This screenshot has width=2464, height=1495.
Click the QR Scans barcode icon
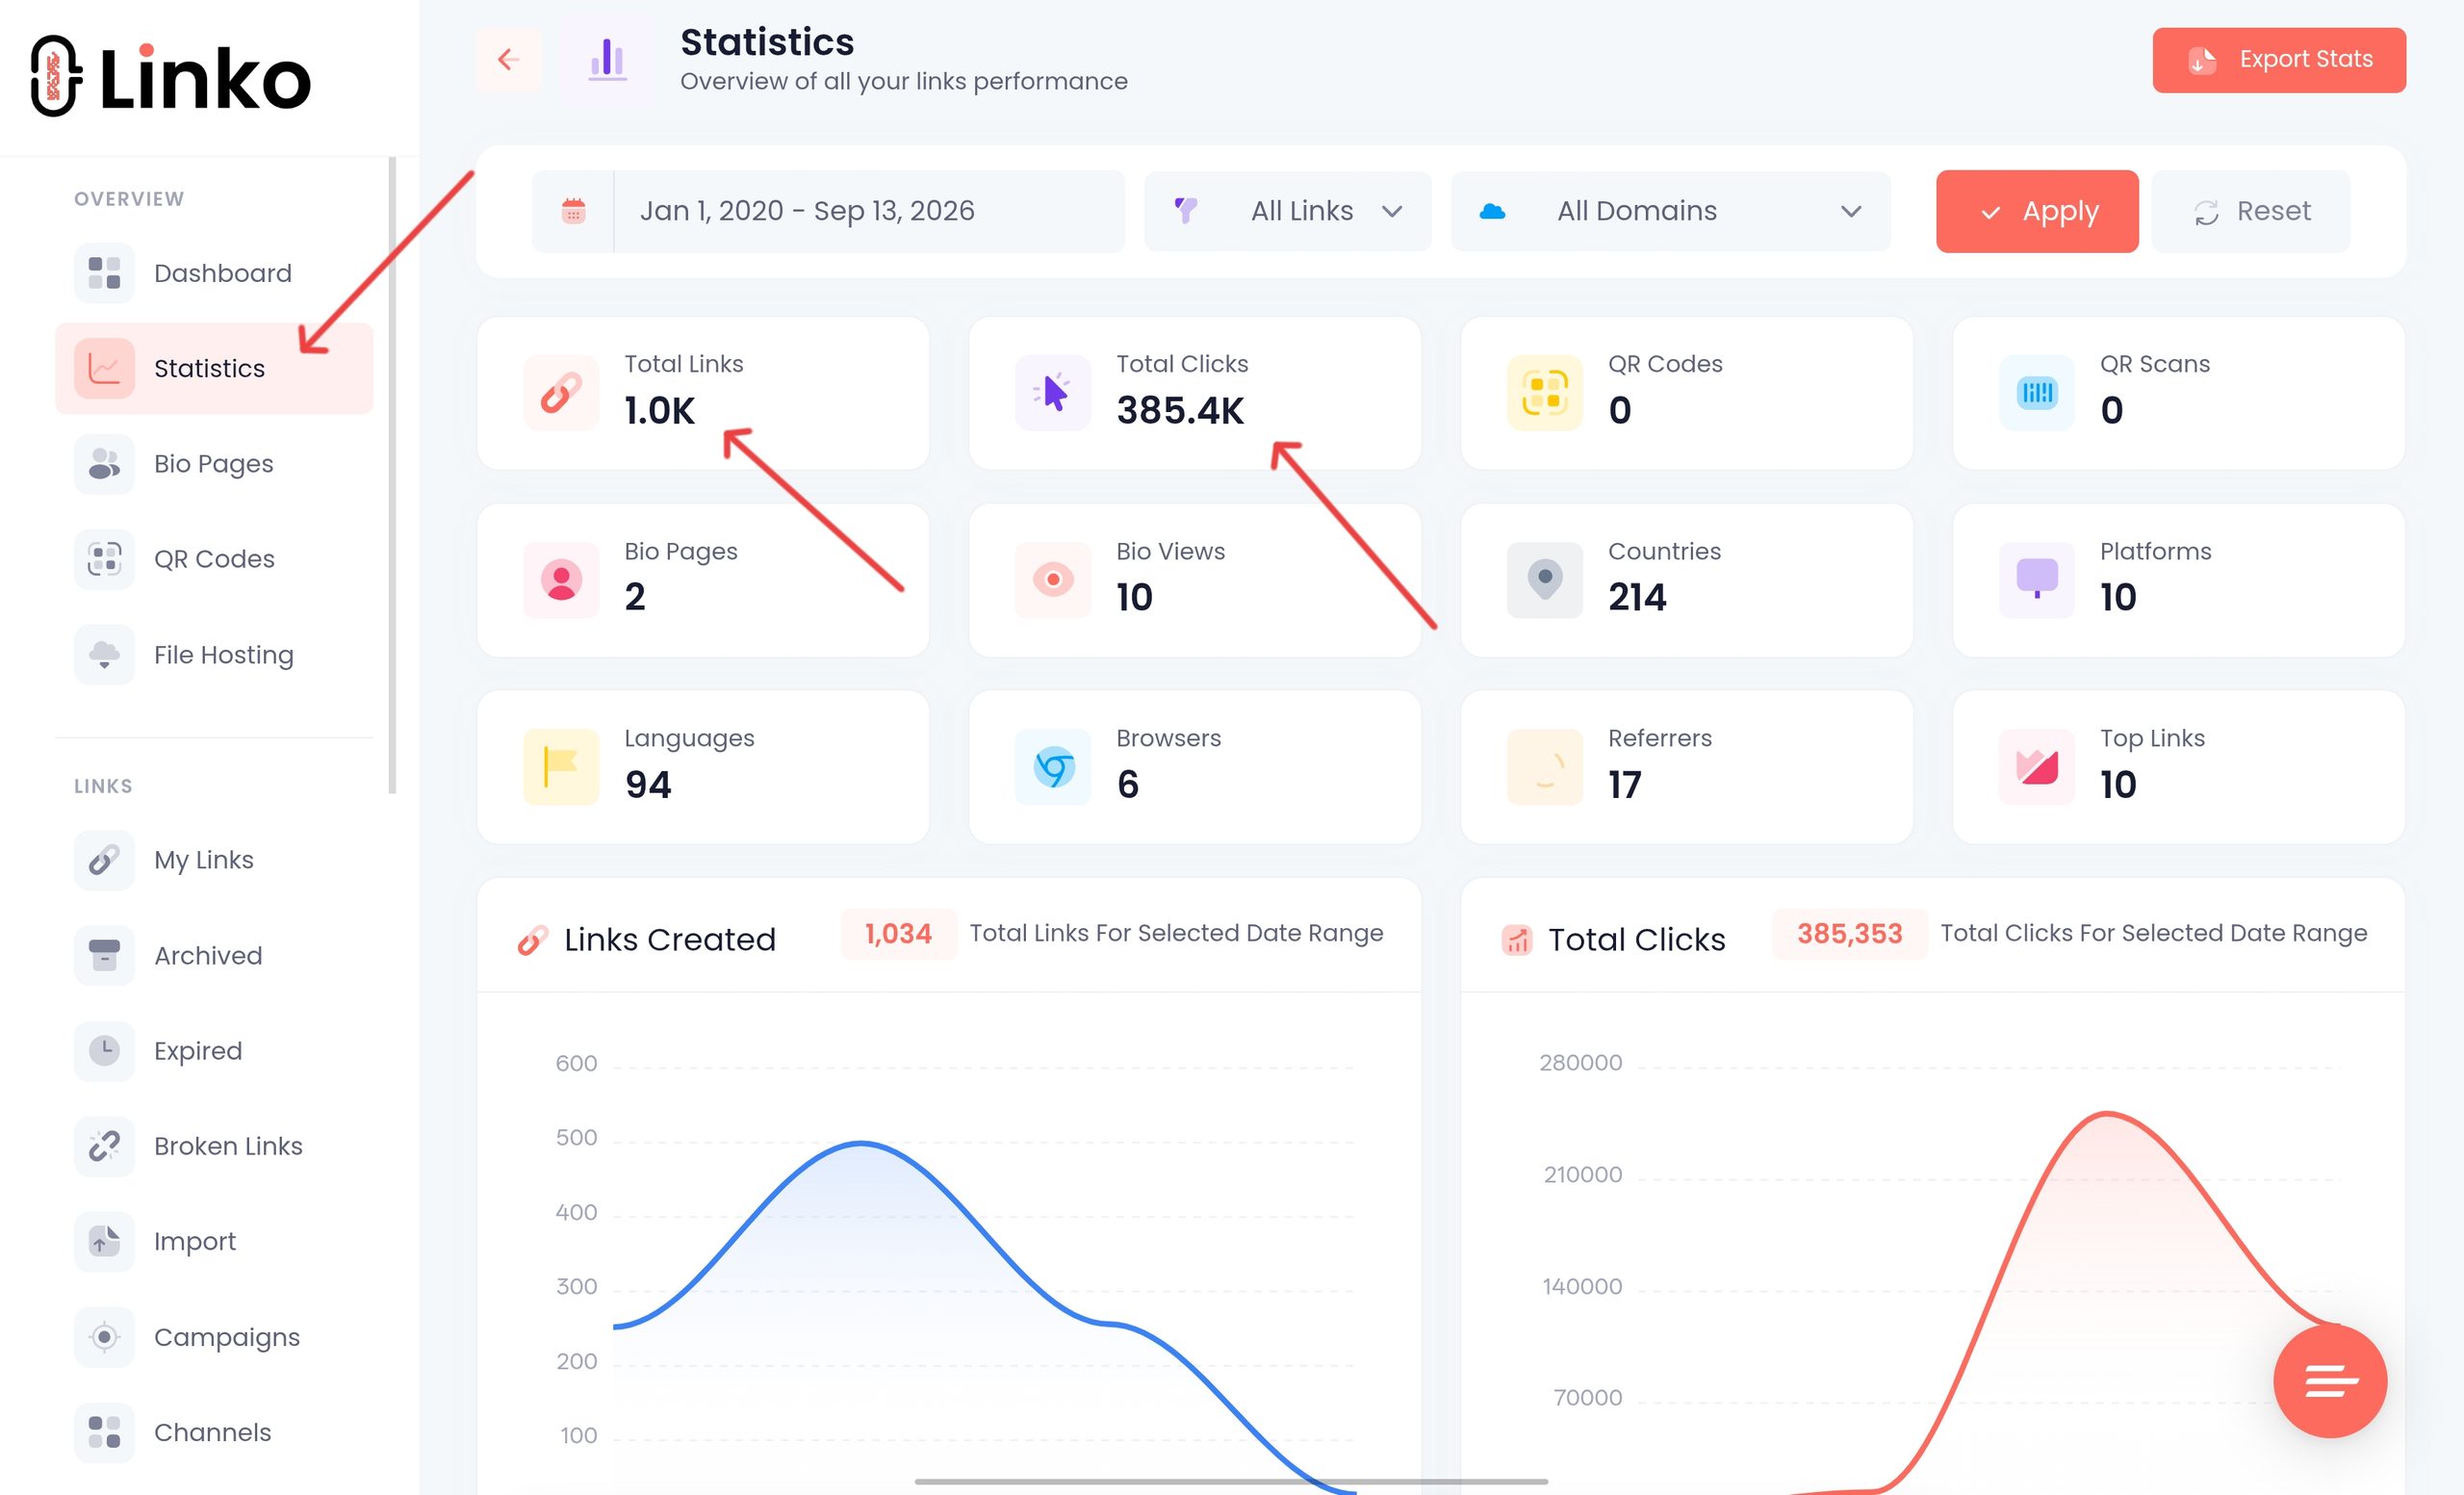tap(2037, 393)
